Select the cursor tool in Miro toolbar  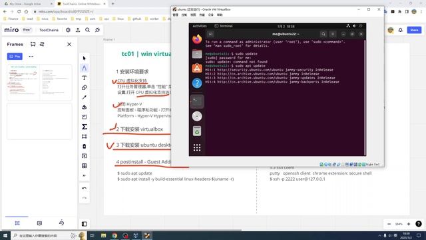85,58
